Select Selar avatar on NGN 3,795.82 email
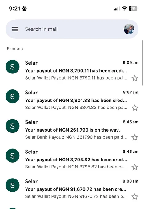The image size is (144, 209). click(12, 156)
